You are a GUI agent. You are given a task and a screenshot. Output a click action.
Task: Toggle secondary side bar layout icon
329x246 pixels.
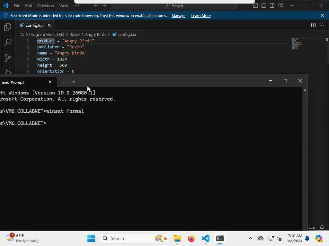coord(272,6)
